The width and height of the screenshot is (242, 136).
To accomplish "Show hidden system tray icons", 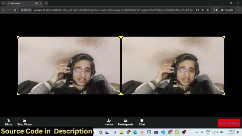I will pos(197,132).
